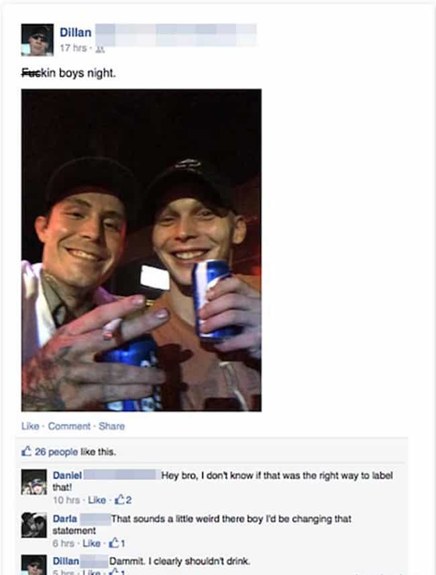The width and height of the screenshot is (436, 575).
Task: Click the thumbs-up count on Daniel's comment
Action: pos(123,499)
